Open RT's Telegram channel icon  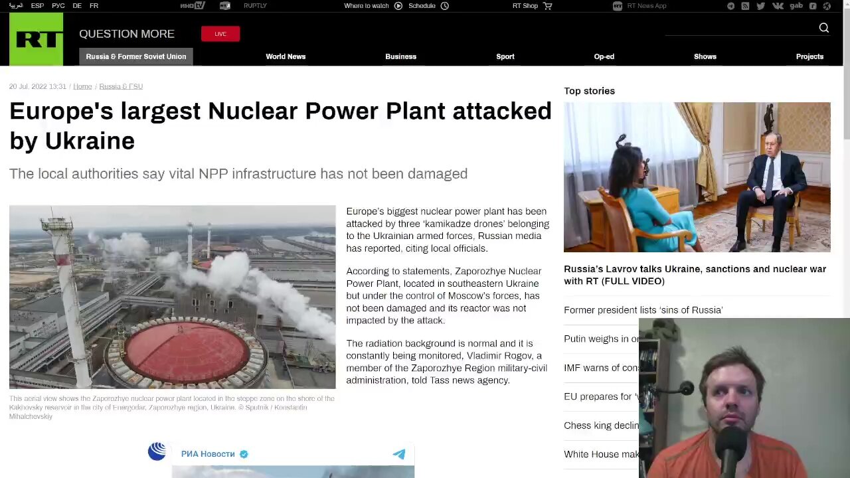coord(730,6)
